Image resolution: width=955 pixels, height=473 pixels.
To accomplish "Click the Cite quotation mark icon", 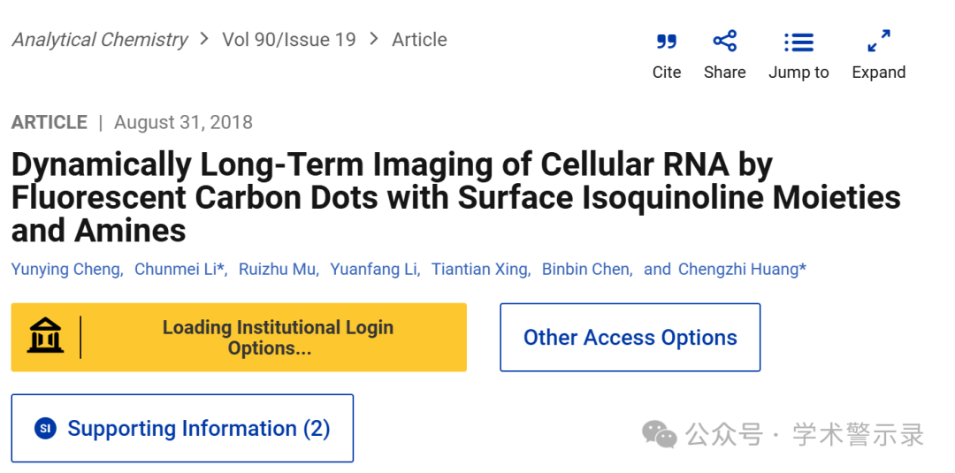I will click(667, 42).
